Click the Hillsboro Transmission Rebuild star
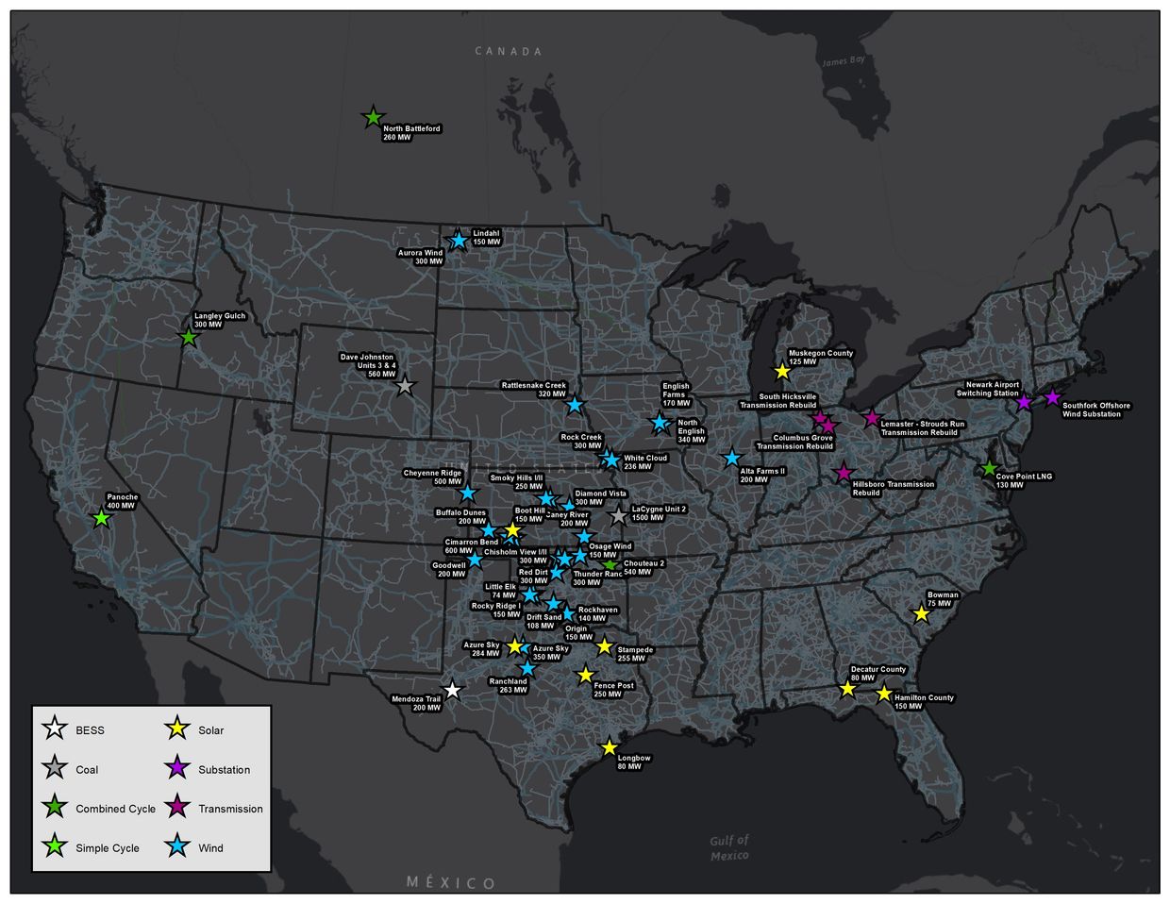This screenshot has height=904, width=1170. pyautogui.click(x=844, y=474)
